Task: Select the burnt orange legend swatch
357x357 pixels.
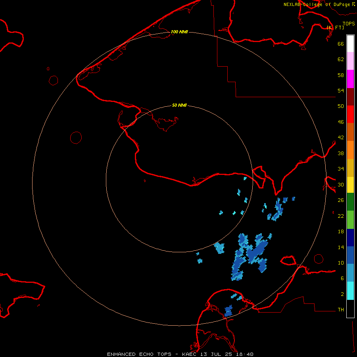Action: 350,132
